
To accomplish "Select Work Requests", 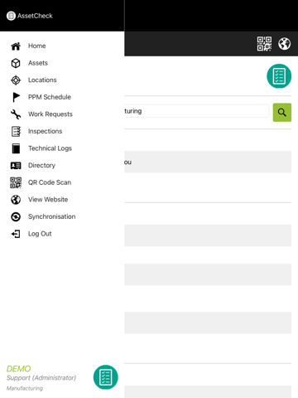I will click(50, 114).
